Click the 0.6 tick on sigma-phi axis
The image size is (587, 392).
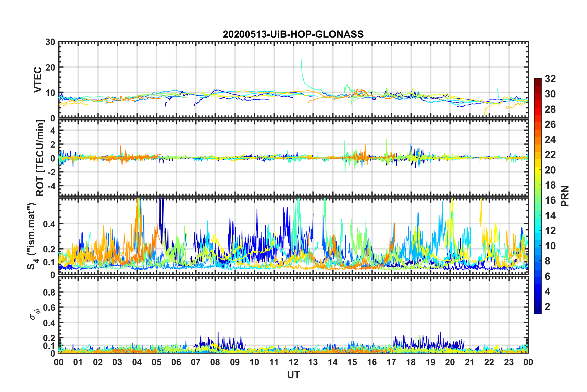(49, 308)
